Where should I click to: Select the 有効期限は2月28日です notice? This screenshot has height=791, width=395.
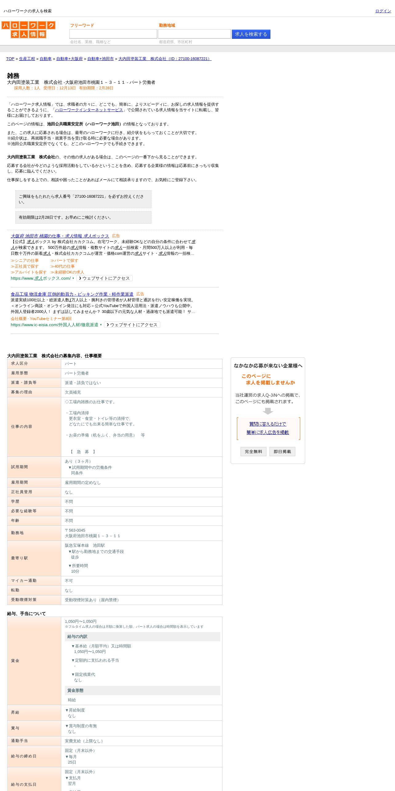pos(83,217)
